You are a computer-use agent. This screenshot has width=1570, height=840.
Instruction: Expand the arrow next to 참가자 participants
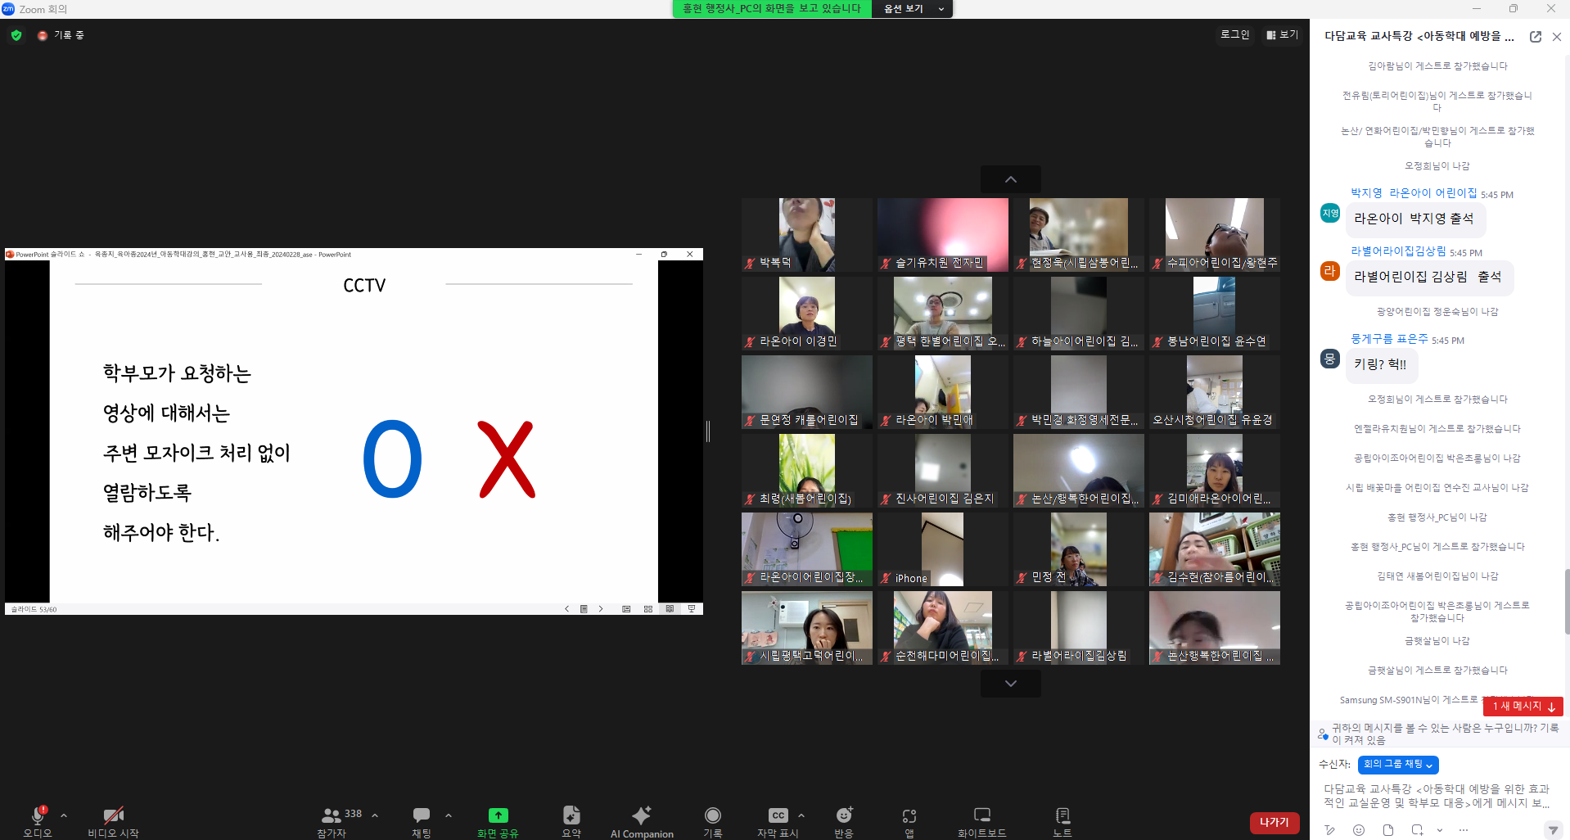click(x=375, y=815)
